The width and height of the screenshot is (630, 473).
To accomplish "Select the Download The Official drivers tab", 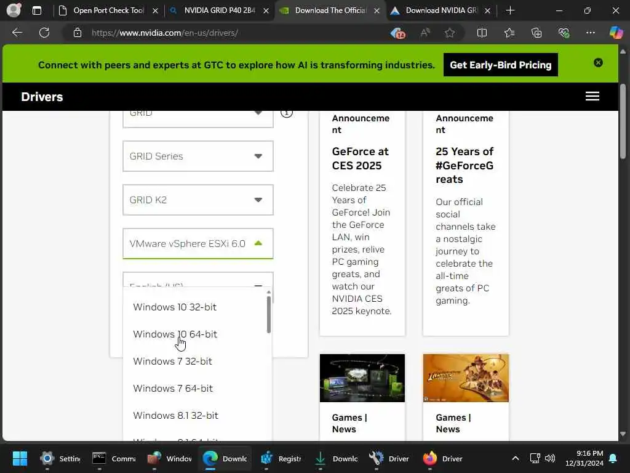I will [x=330, y=10].
